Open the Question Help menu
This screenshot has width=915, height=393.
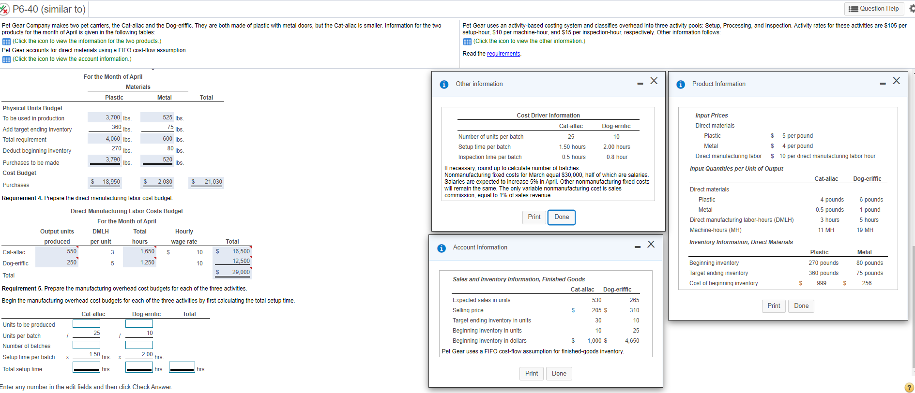(874, 9)
